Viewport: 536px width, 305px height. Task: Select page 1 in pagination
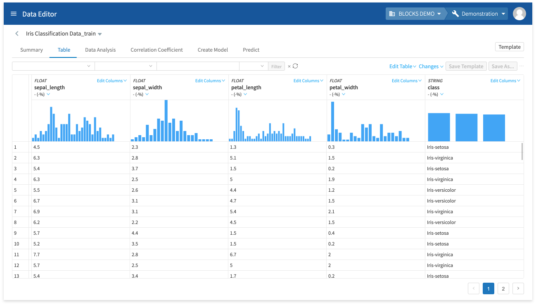tap(489, 288)
